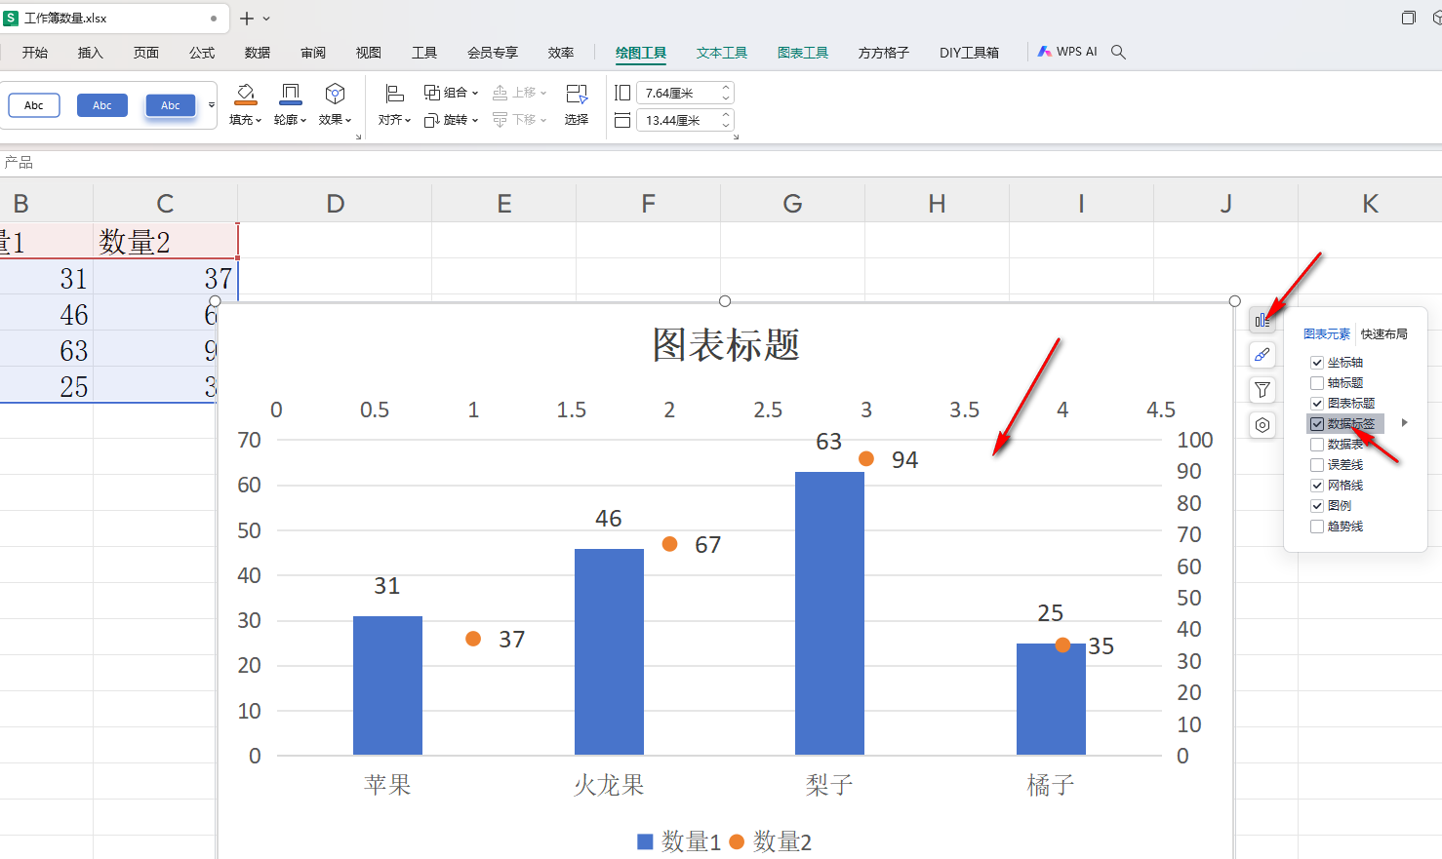Image resolution: width=1442 pixels, height=859 pixels.
Task: Click the Align (对齐) icon
Action: (394, 94)
